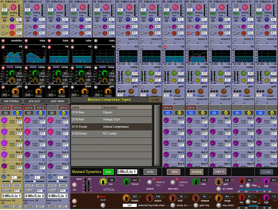This screenshot has height=210, width=278.
Task: Toggle the eq on/off button on channel 01
Action: (3, 47)
